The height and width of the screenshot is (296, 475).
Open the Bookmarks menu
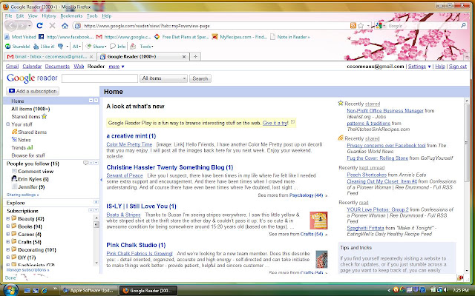click(x=71, y=16)
